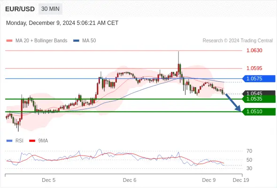The width and height of the screenshot is (277, 188).
Task: Click the RSI 70 axis value
Action: (249, 151)
